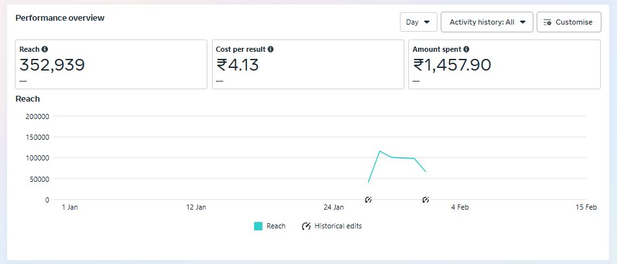Click the teal Reach legend swatch
The image size is (617, 264).
(259, 226)
